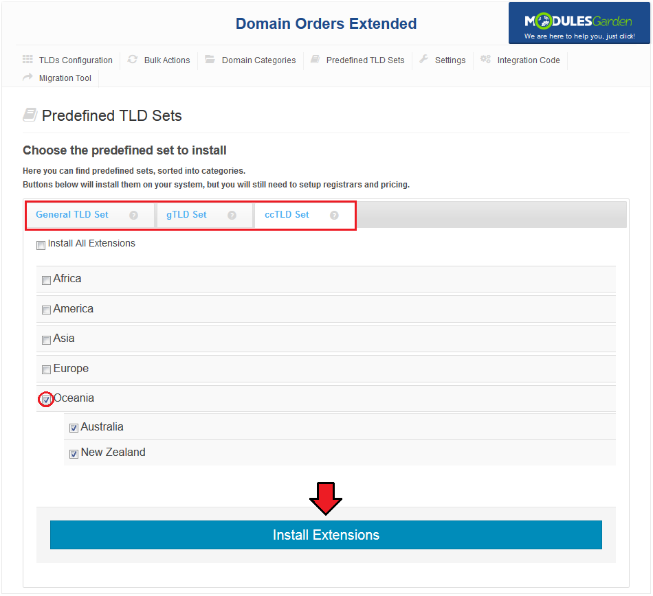Click the Bulk Actions refresh icon

(x=133, y=59)
